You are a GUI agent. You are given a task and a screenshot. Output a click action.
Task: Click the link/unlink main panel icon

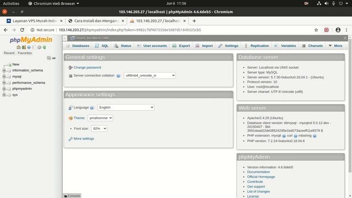tap(54, 58)
